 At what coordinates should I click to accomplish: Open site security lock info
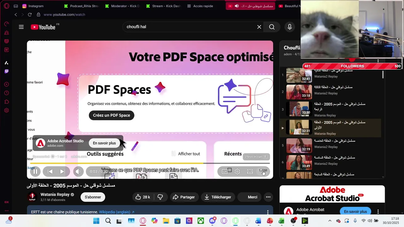(39, 15)
